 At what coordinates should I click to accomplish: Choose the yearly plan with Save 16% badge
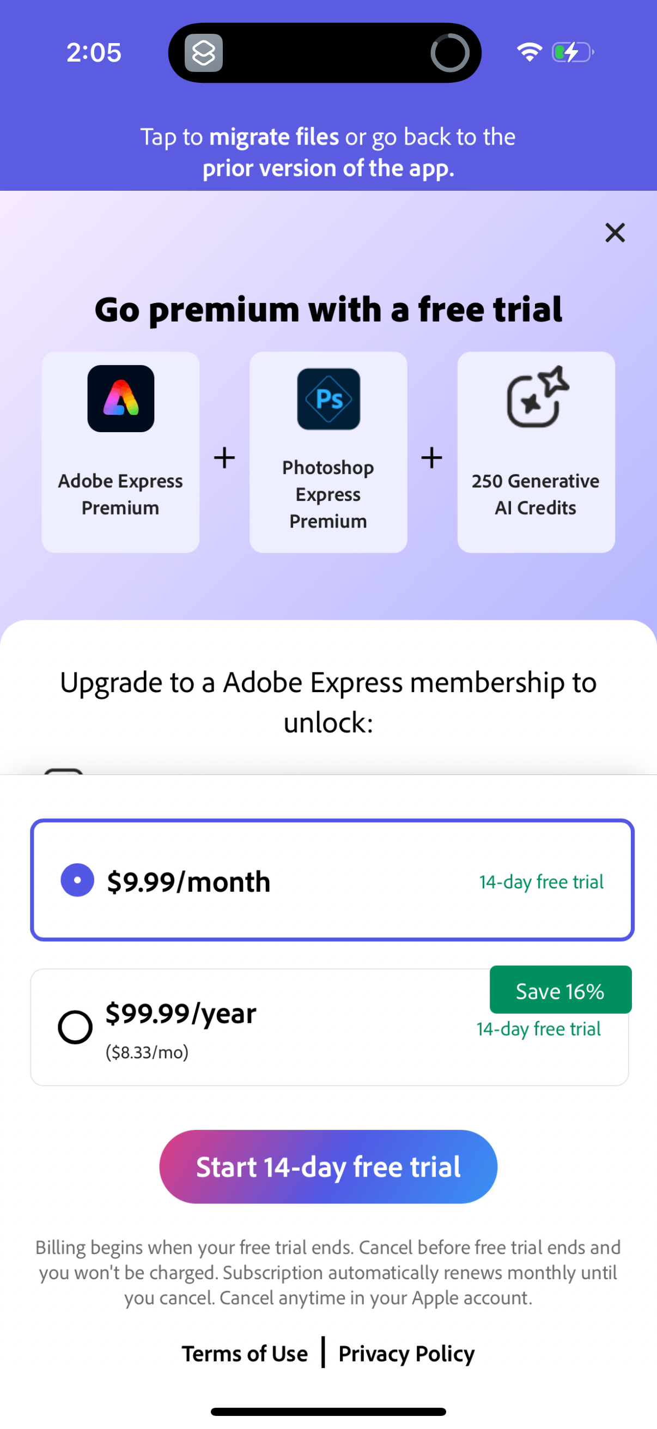click(560, 990)
